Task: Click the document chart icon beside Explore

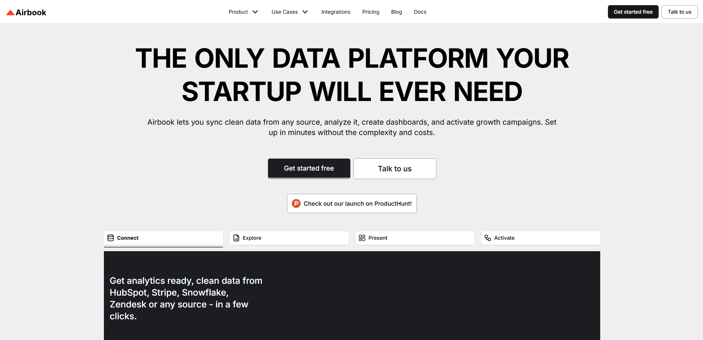Action: click(x=236, y=238)
